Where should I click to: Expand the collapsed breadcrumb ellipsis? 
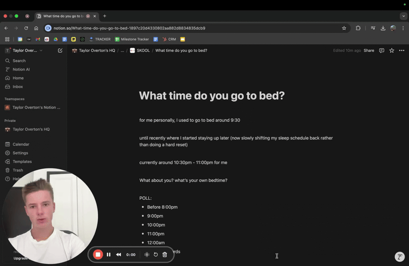(123, 50)
